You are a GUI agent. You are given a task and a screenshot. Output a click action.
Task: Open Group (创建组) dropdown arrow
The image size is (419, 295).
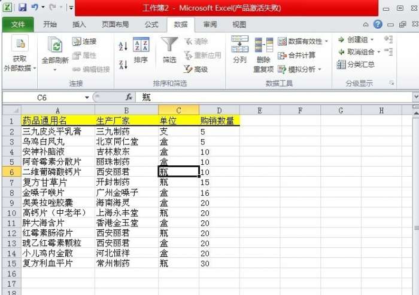point(372,40)
